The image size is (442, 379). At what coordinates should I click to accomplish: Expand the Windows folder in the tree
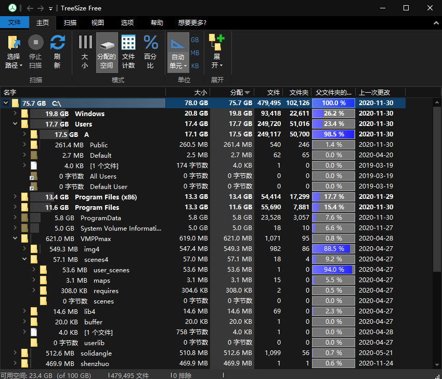tap(15, 113)
